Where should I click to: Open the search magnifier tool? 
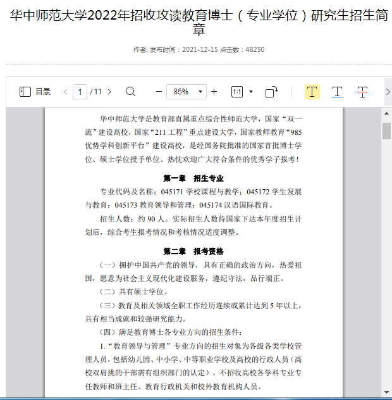click(x=130, y=91)
